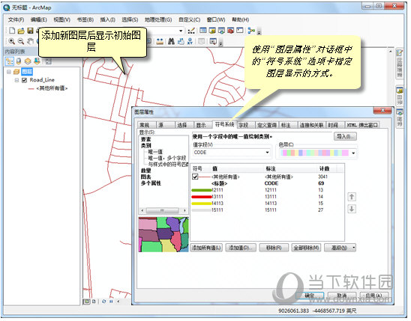Select 唯一值 in the 显示 list

(155, 152)
